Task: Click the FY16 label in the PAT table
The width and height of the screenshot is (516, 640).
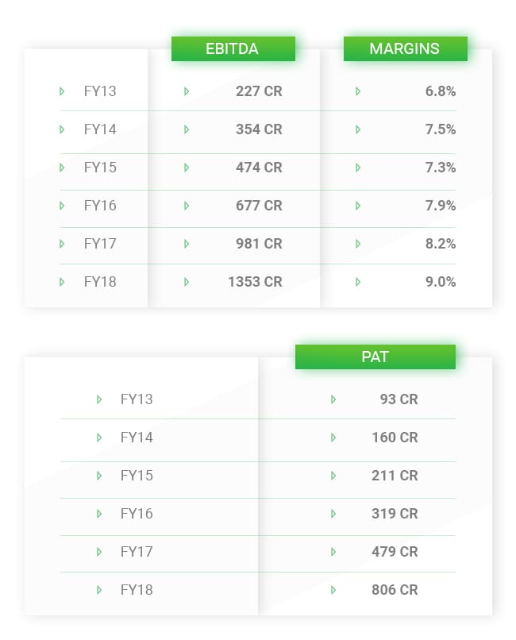Action: (x=137, y=514)
